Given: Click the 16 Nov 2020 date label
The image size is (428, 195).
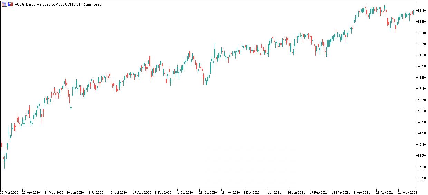Looking at the screenshot, I should (x=231, y=192).
